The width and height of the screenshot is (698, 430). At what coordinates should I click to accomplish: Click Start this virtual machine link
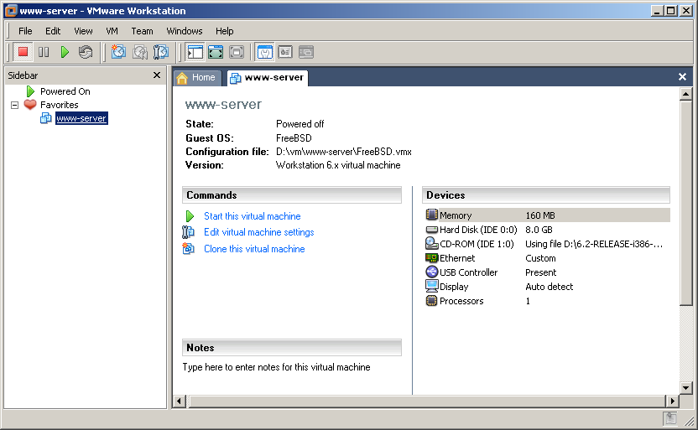(252, 216)
